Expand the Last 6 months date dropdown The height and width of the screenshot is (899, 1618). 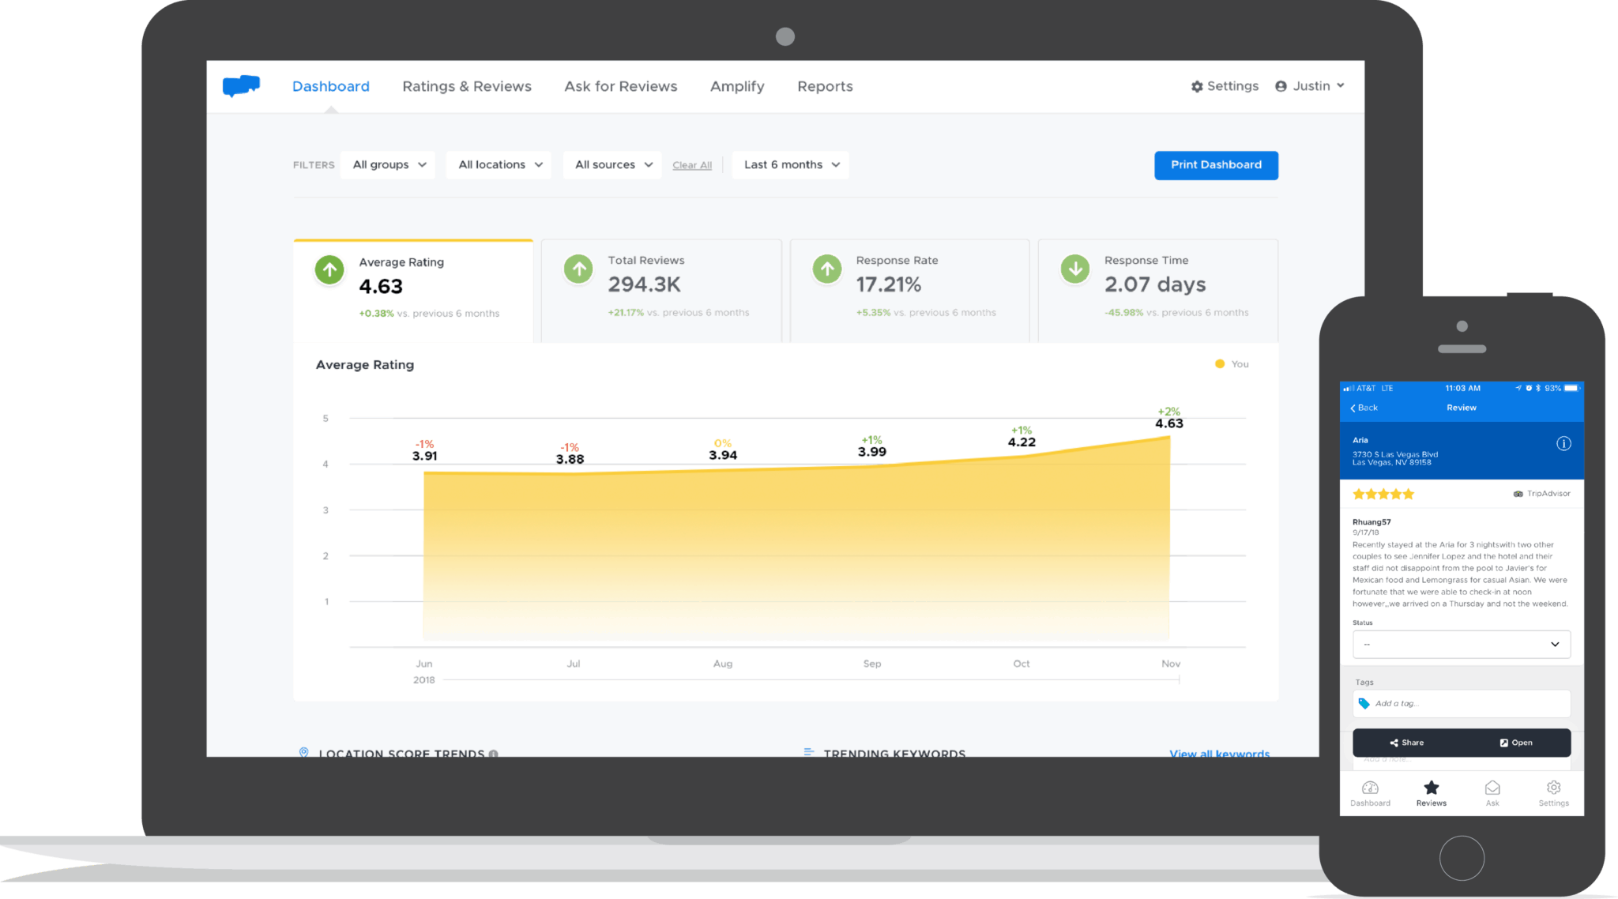[791, 164]
